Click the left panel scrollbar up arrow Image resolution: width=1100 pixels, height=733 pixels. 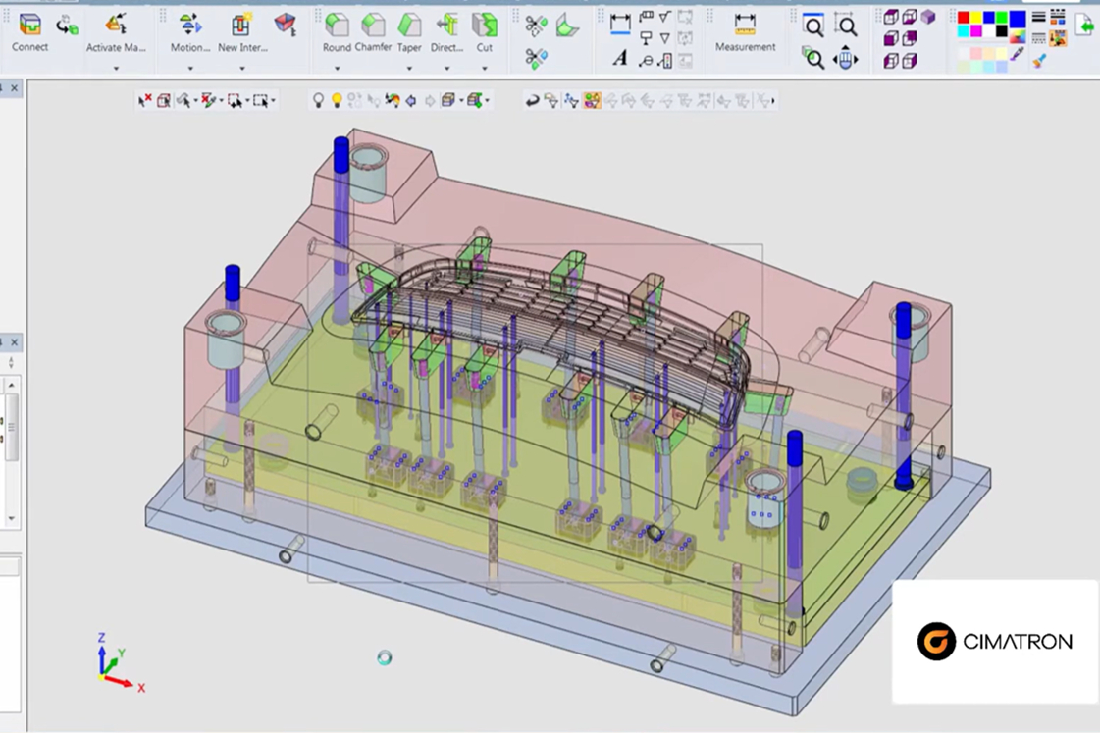click(11, 386)
